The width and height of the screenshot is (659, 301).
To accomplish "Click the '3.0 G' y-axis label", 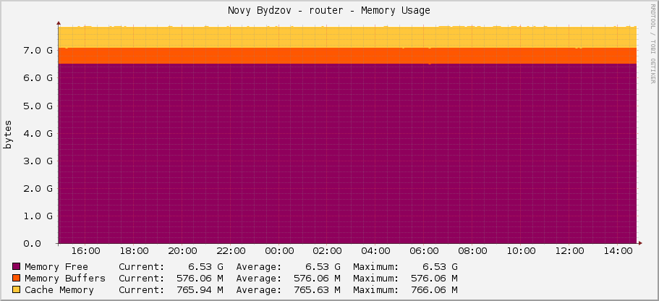I will pyautogui.click(x=38, y=161).
